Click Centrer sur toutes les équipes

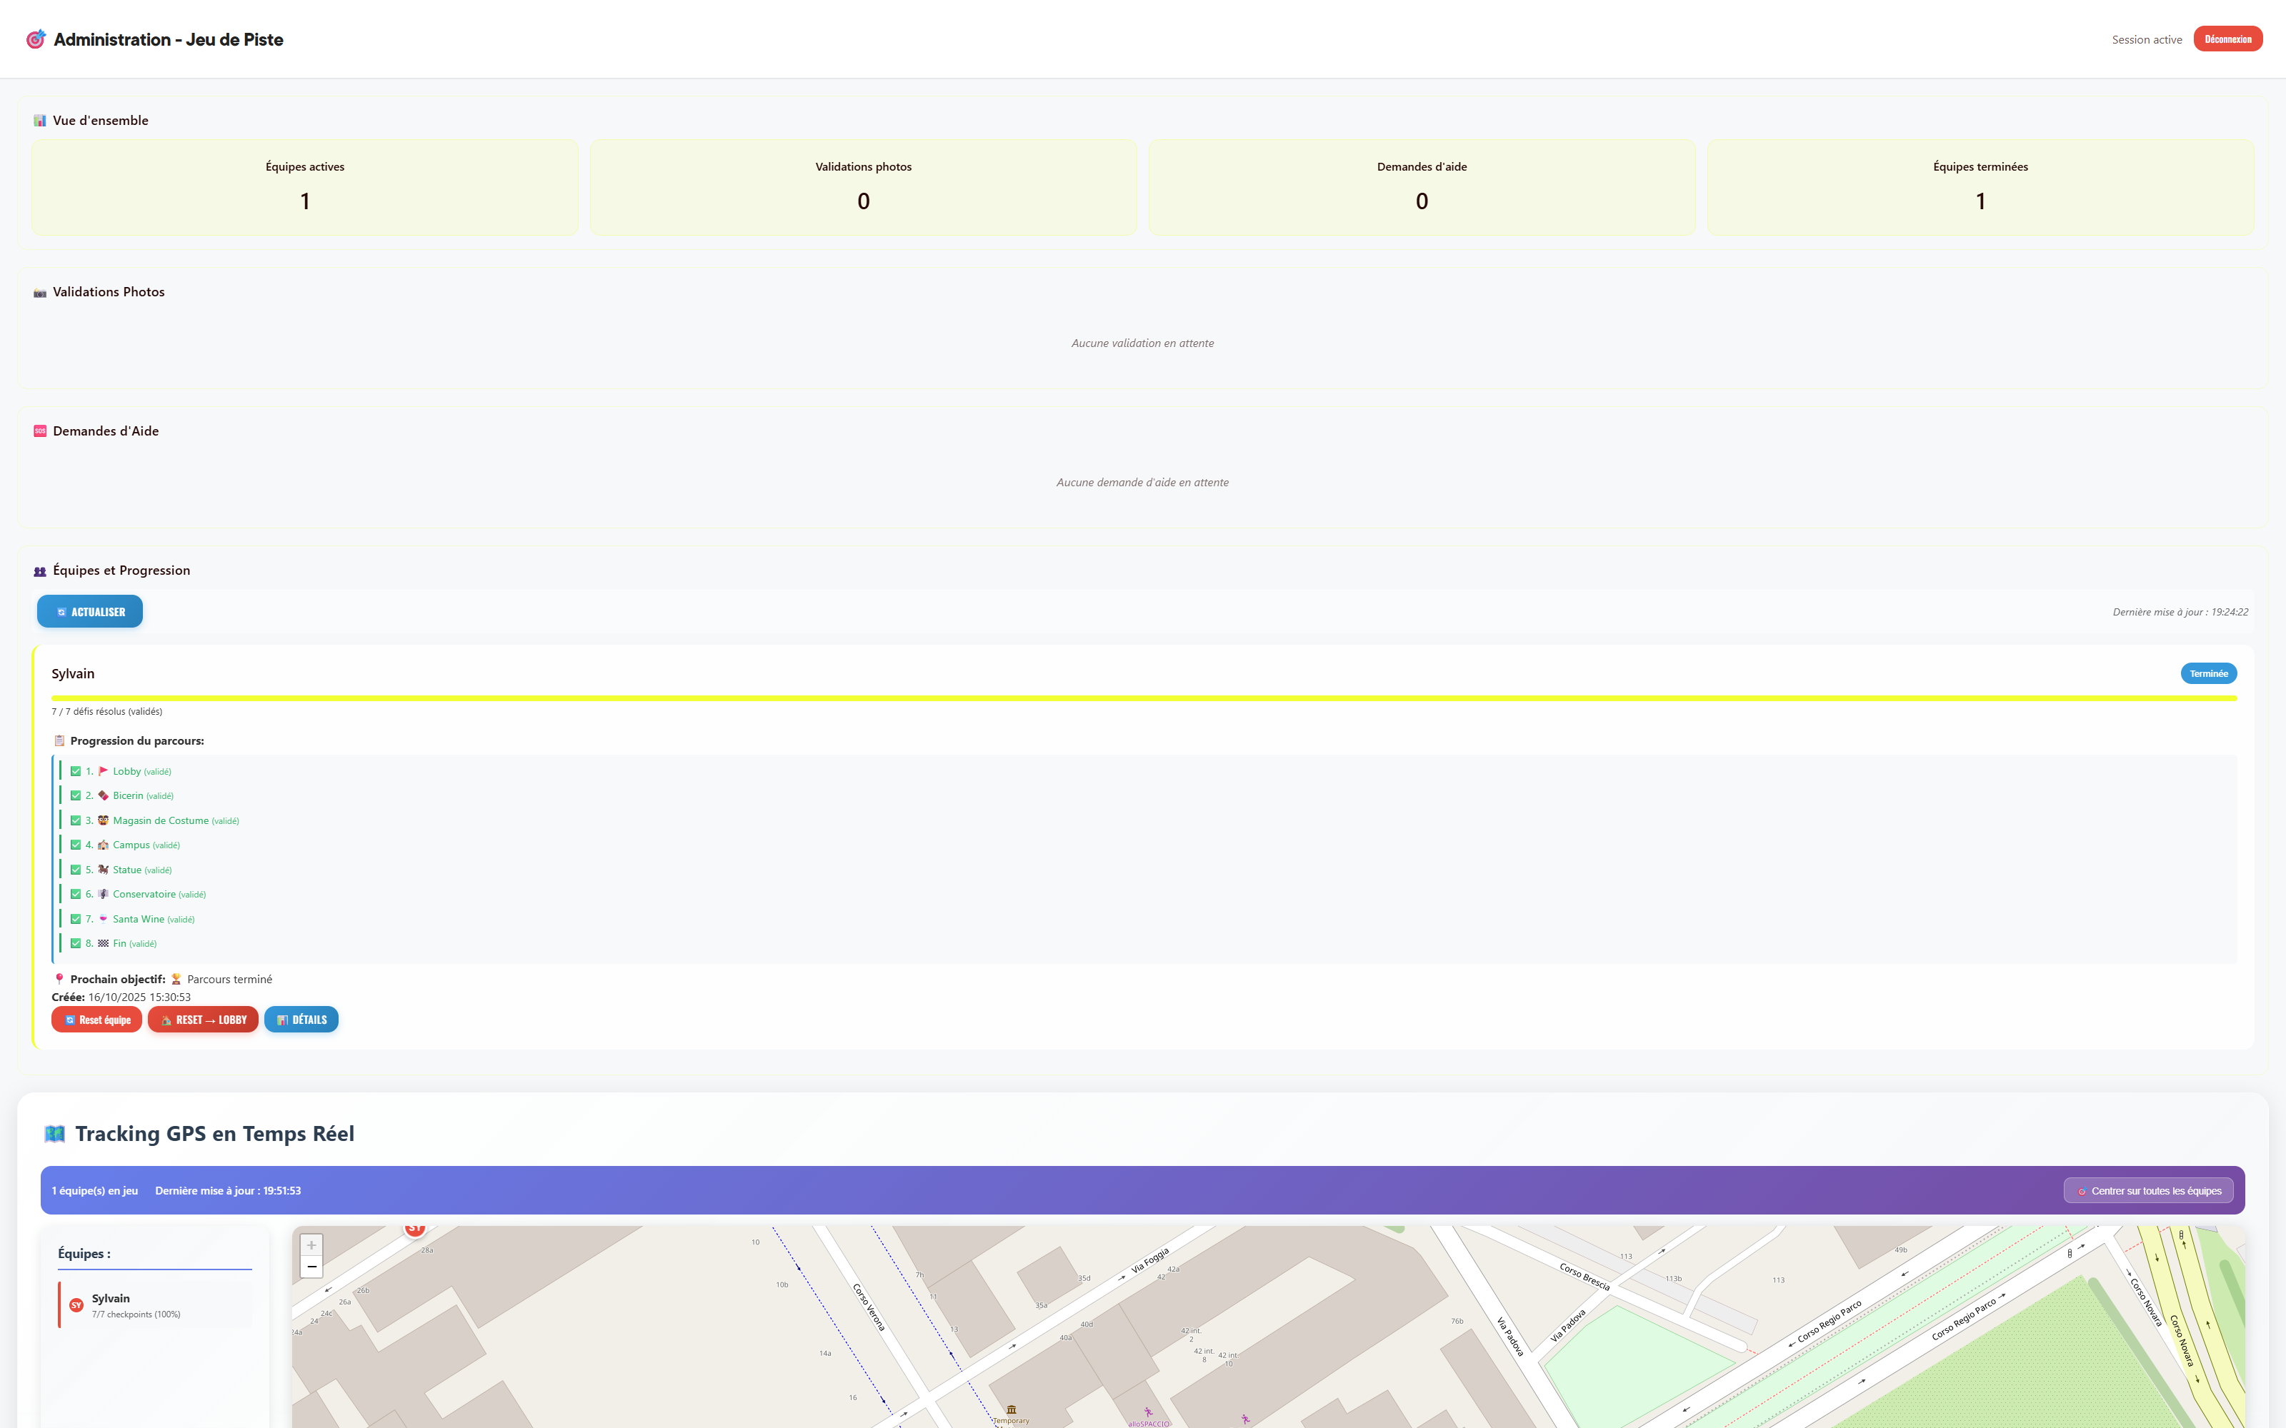coord(2148,1191)
